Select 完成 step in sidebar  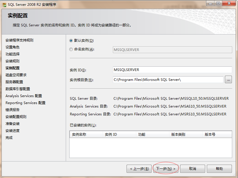click(9, 138)
